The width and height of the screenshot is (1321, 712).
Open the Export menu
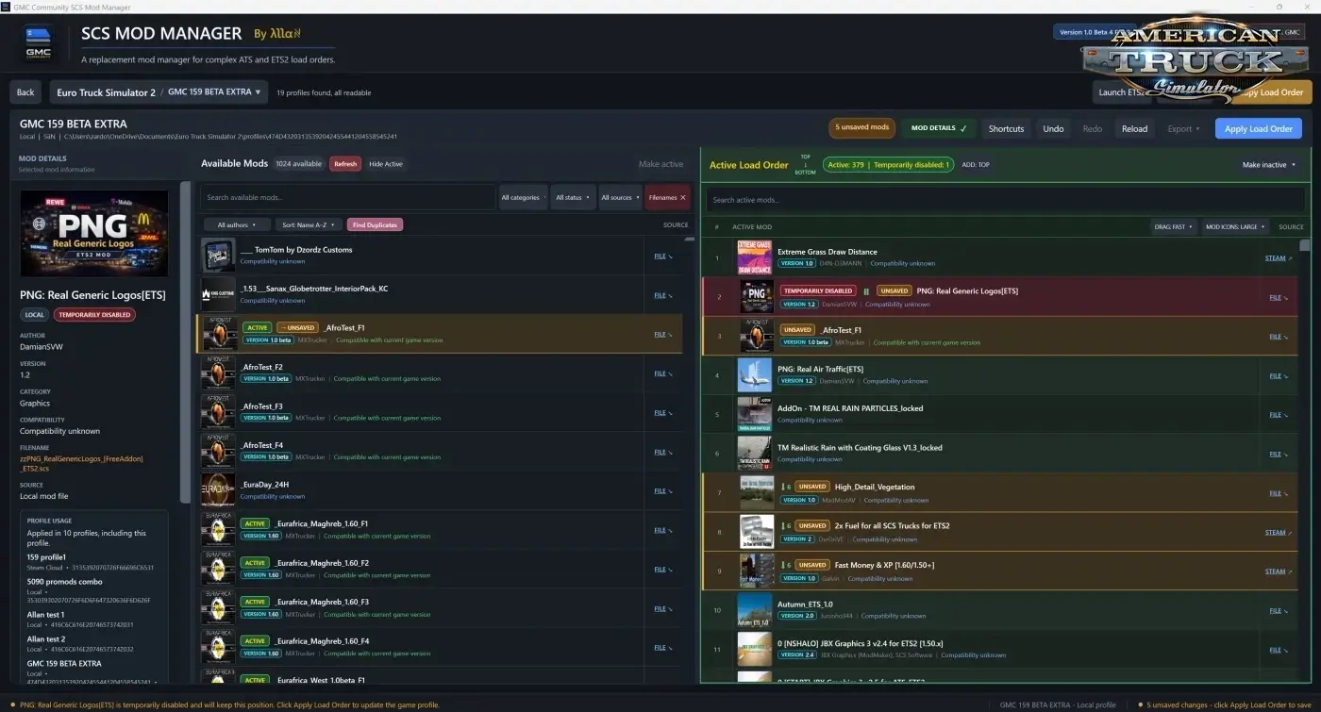pyautogui.click(x=1183, y=128)
